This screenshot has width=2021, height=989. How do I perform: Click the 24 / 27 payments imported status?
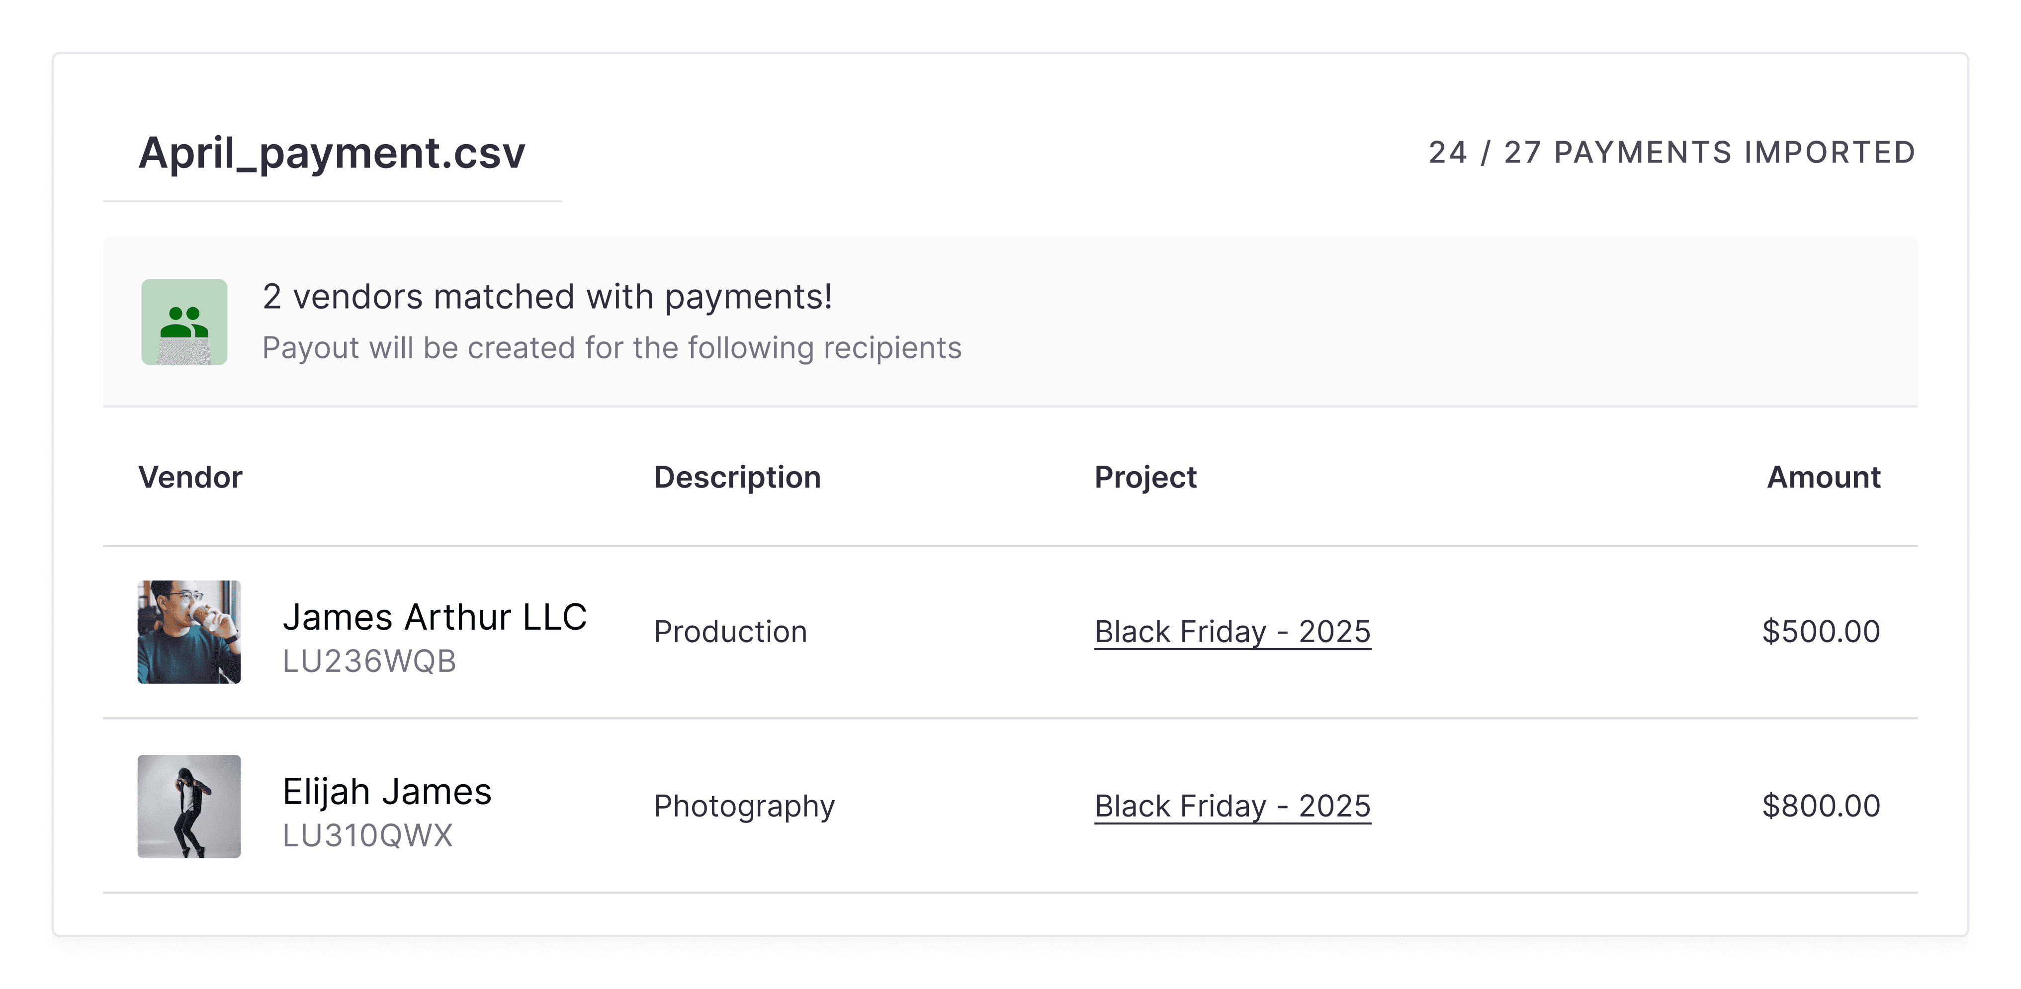(1672, 152)
